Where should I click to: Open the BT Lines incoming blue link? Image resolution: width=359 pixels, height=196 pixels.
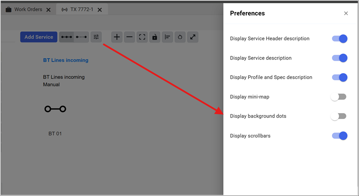tap(66, 60)
